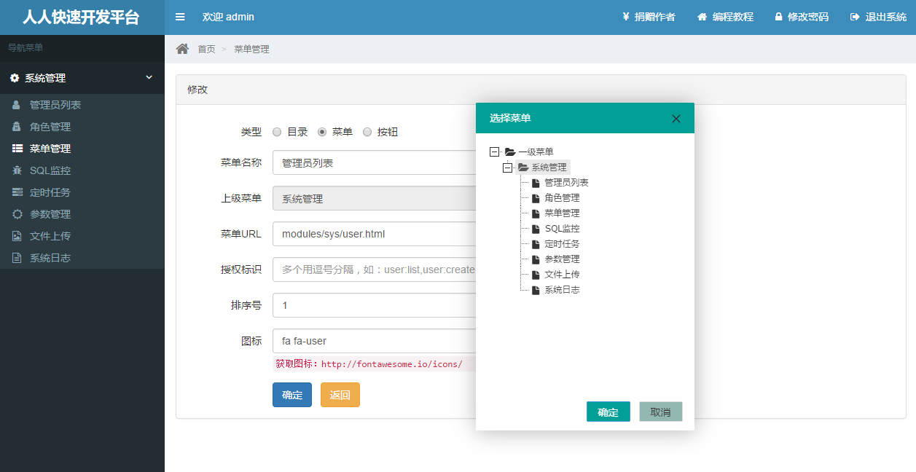Click the yen icon beside 捐赠作者
This screenshot has height=472, width=916.
(x=626, y=17)
